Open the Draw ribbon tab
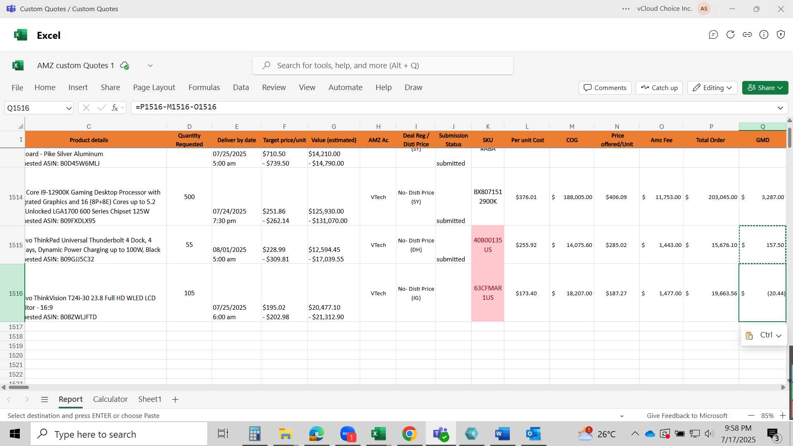 (413, 88)
